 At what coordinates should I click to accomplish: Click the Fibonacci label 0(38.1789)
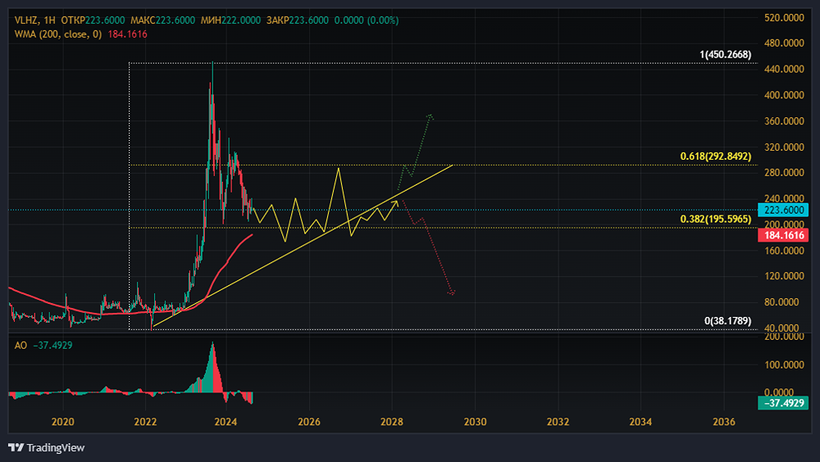click(727, 321)
